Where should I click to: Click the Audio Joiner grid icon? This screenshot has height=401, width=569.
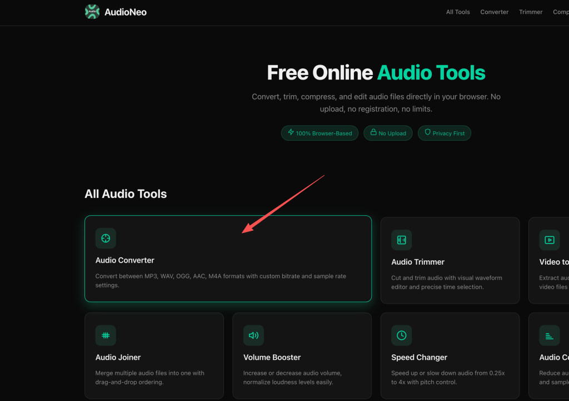click(106, 335)
